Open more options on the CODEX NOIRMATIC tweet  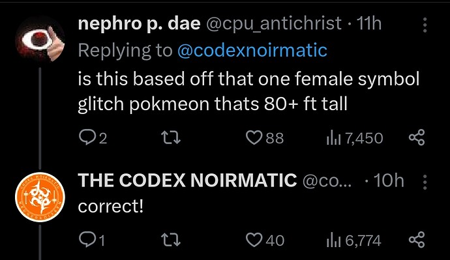coord(425,182)
